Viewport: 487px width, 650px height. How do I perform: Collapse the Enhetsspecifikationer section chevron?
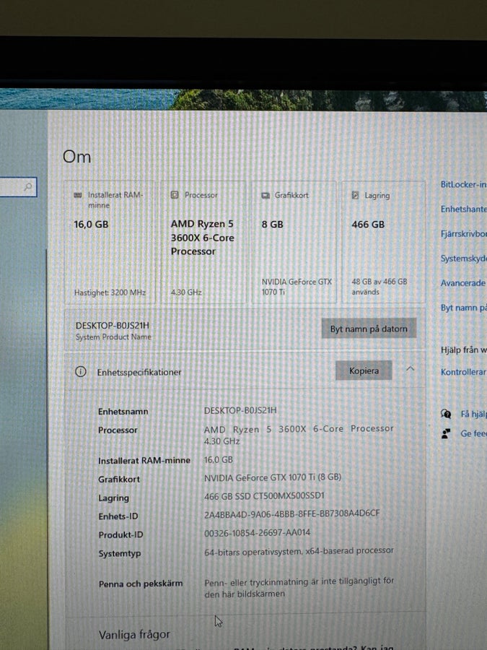[410, 368]
